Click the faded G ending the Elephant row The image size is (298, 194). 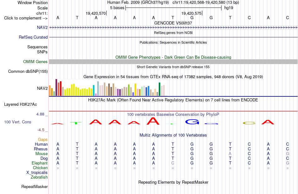pos(287,163)
